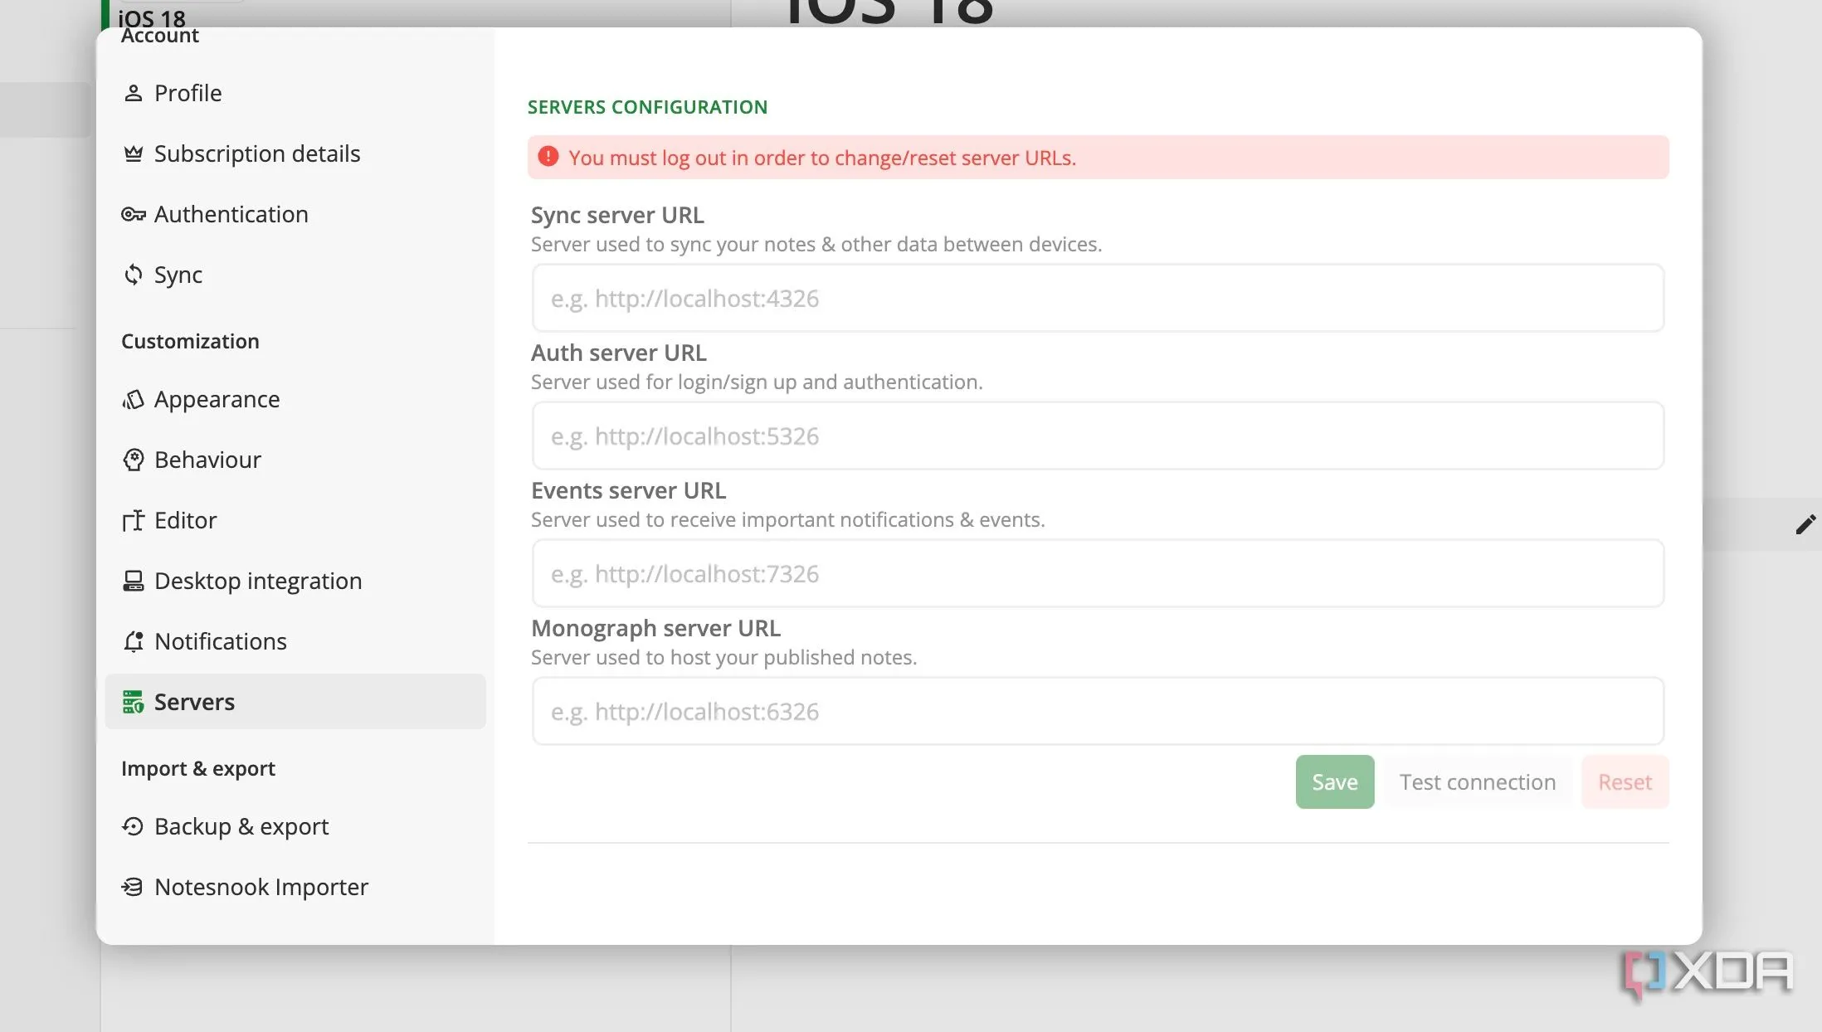Viewport: 1822px width, 1032px height.
Task: Focus the Auth server URL field
Action: [x=1098, y=436]
